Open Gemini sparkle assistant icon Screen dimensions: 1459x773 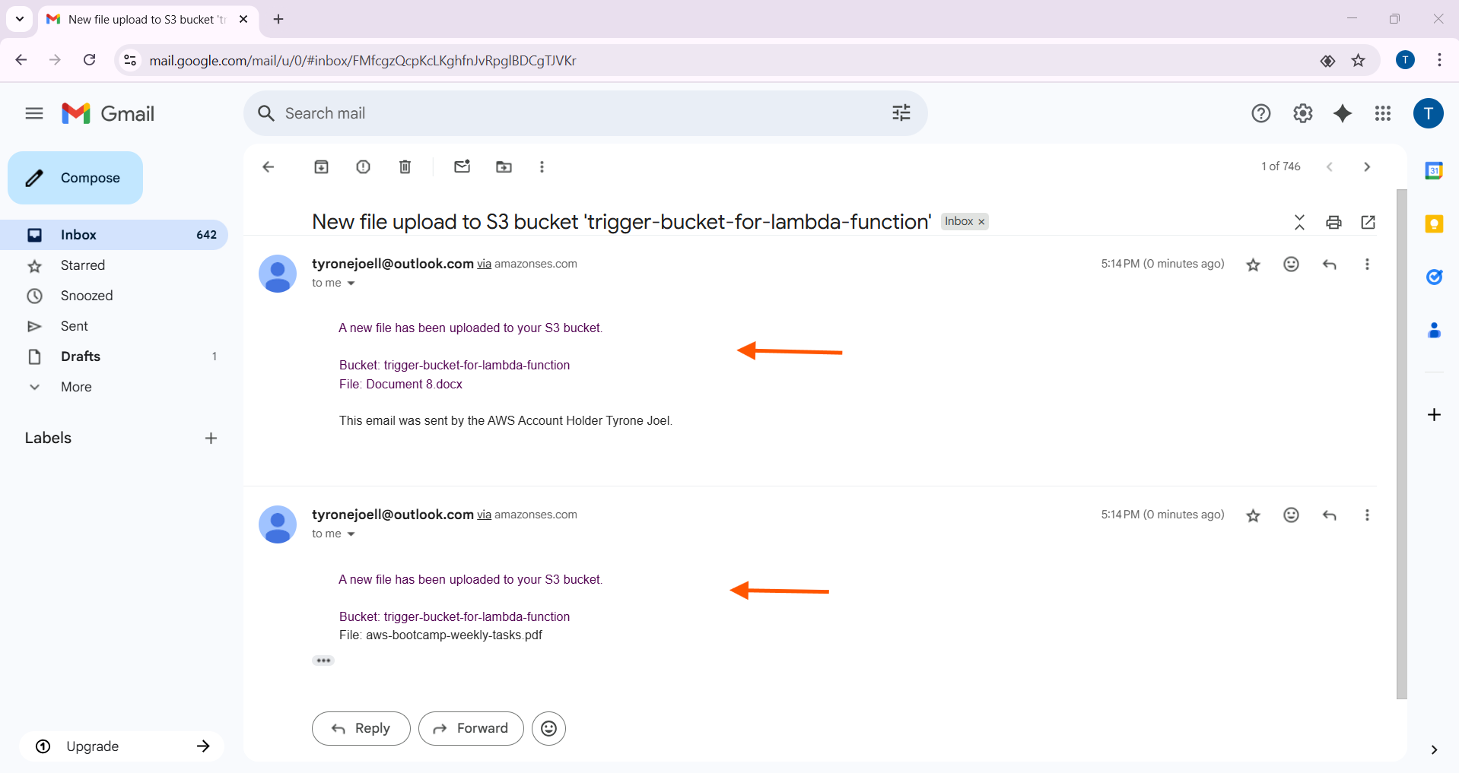tap(1343, 113)
